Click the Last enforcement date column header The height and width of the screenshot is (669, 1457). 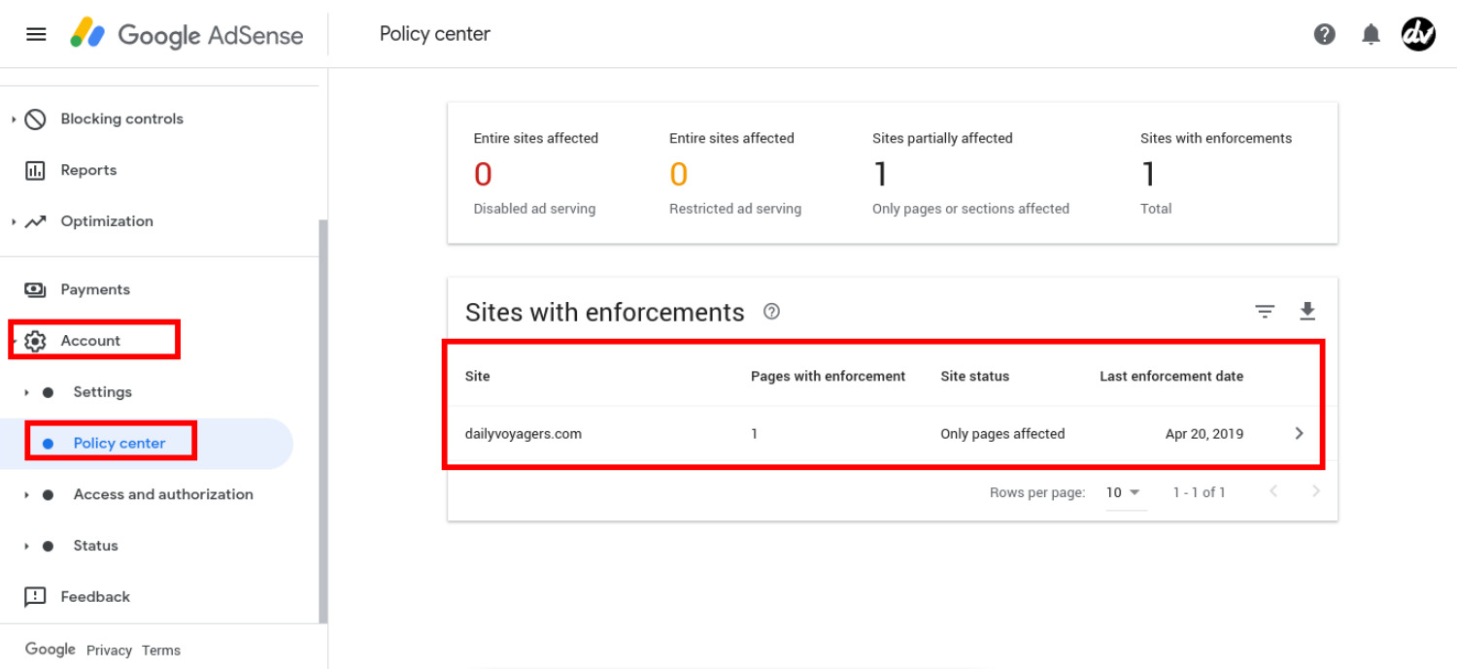1171,376
